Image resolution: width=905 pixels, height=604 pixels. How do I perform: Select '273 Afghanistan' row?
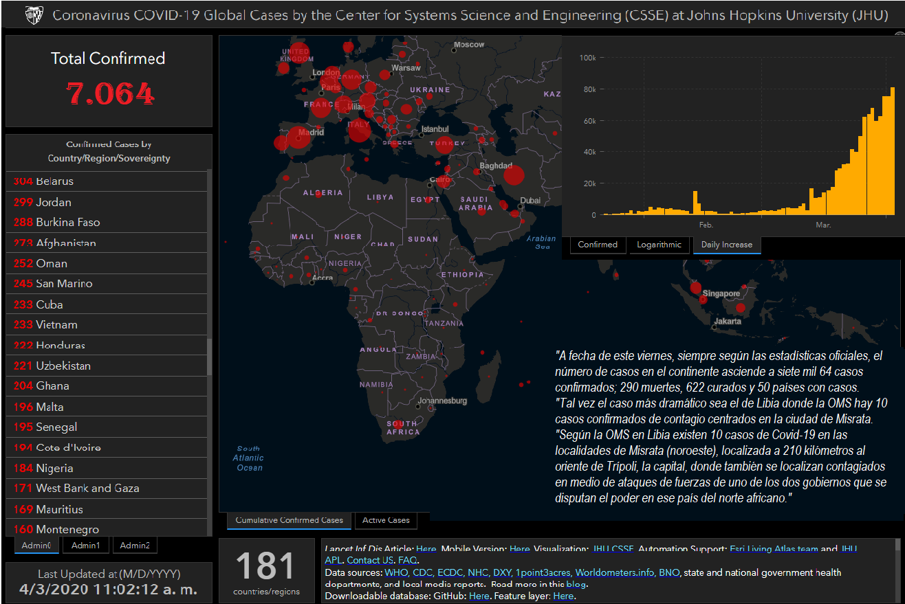(107, 243)
